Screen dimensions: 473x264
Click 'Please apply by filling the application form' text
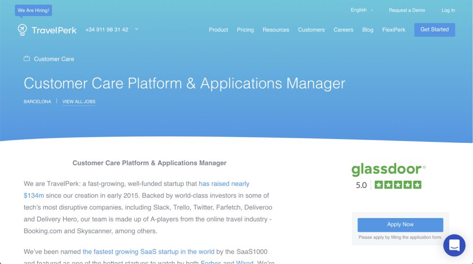pos(400,238)
